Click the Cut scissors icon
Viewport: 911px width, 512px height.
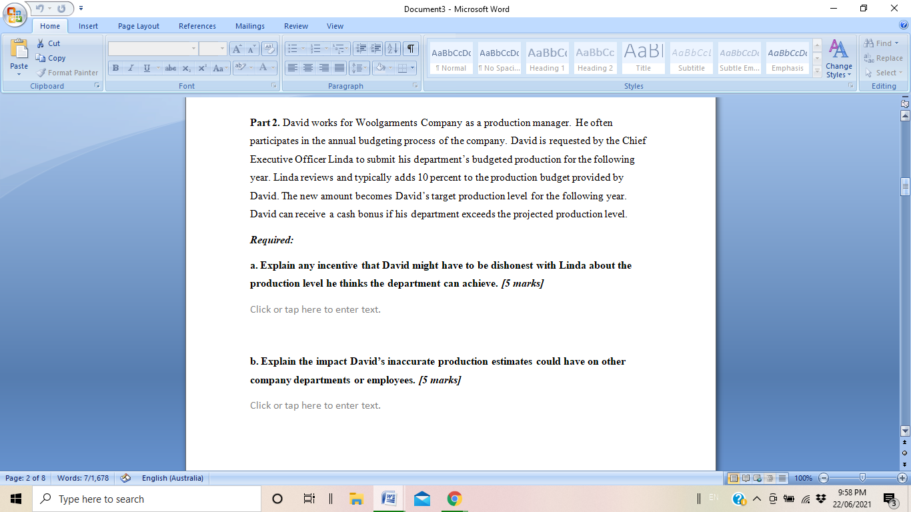[x=40, y=42]
